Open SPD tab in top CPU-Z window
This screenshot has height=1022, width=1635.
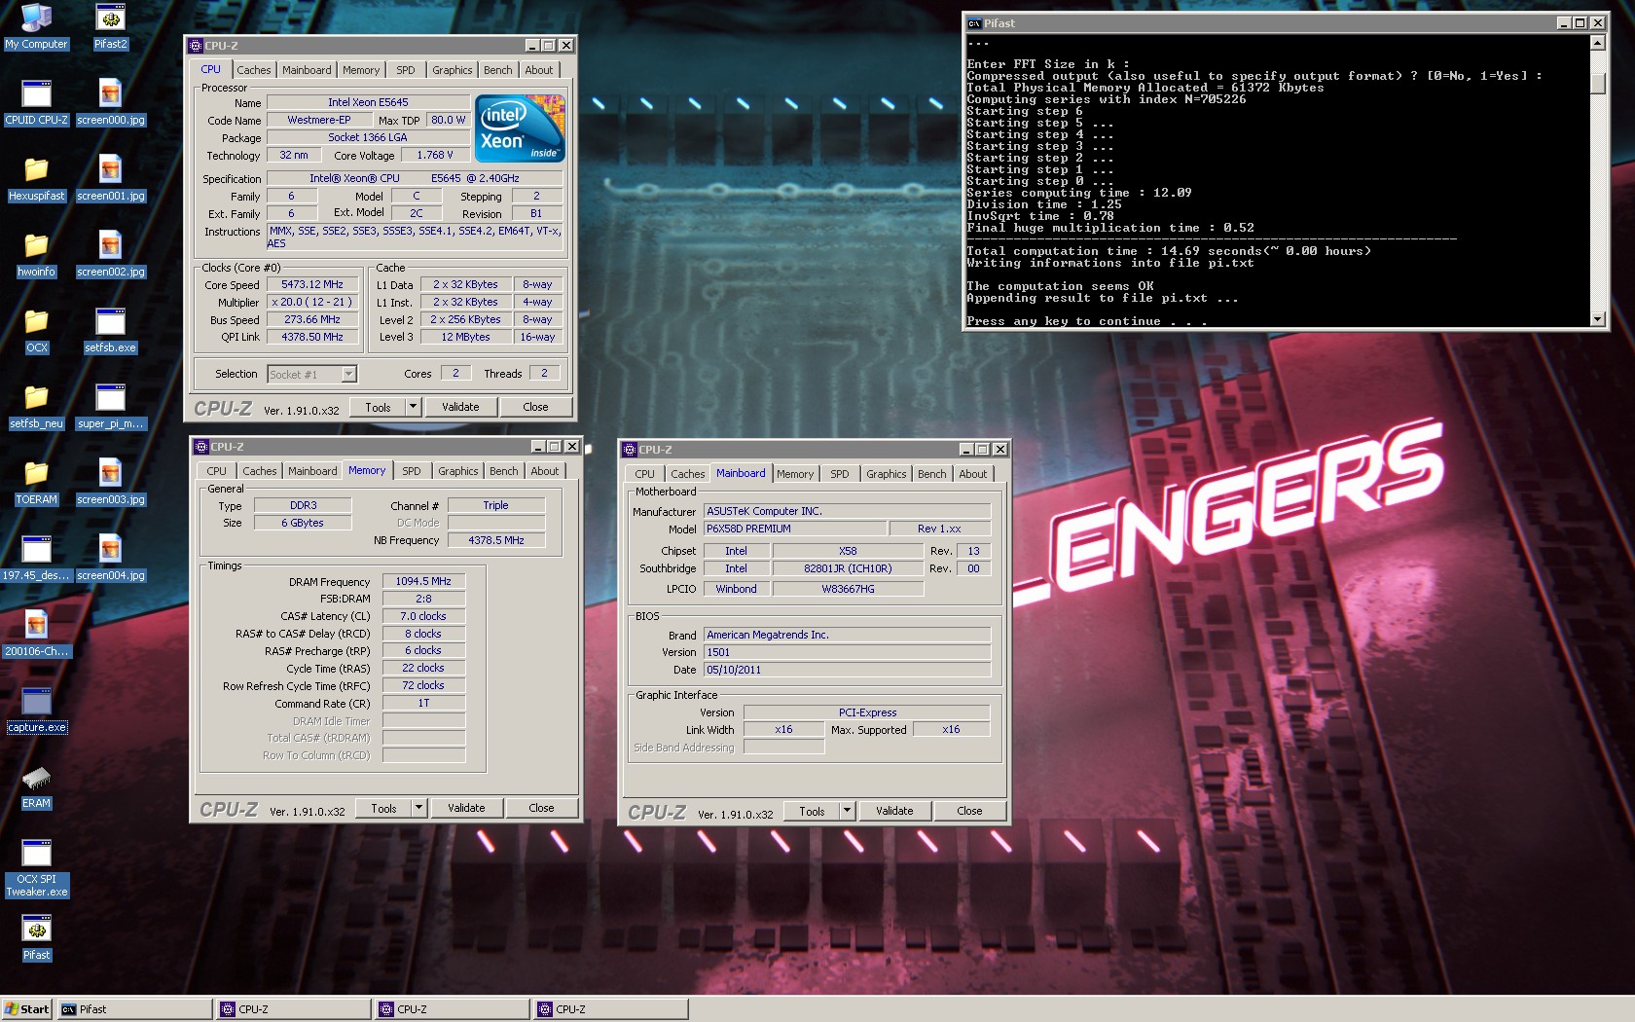[406, 70]
